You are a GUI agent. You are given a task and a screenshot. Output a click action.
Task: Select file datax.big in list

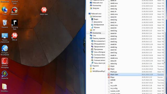(x=136, y=63)
